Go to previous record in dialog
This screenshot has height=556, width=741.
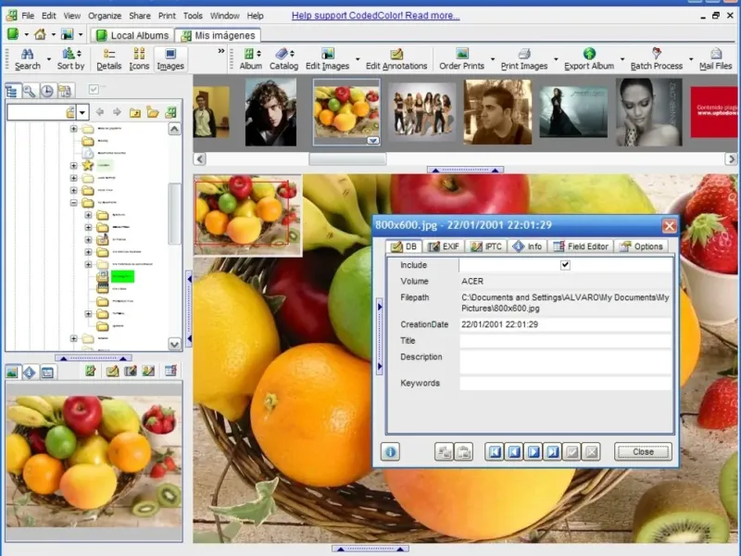click(514, 452)
